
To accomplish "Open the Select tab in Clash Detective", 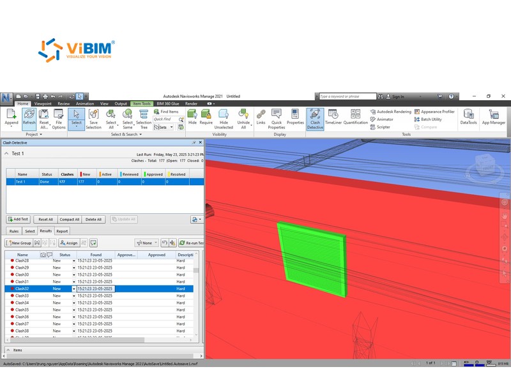I will [29, 231].
